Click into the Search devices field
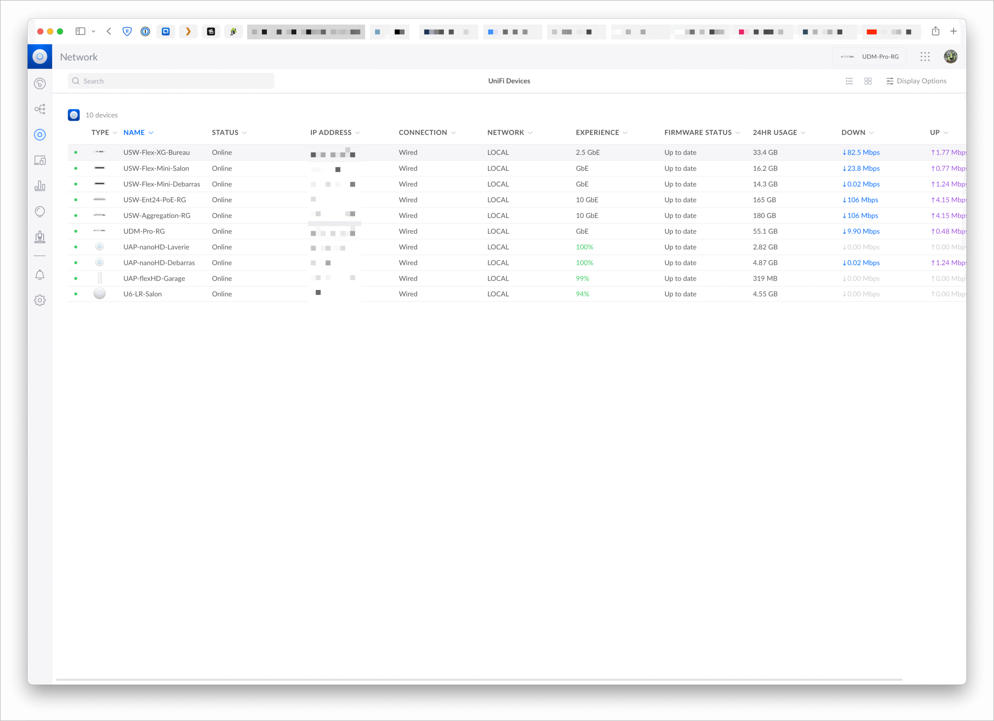 coord(171,81)
